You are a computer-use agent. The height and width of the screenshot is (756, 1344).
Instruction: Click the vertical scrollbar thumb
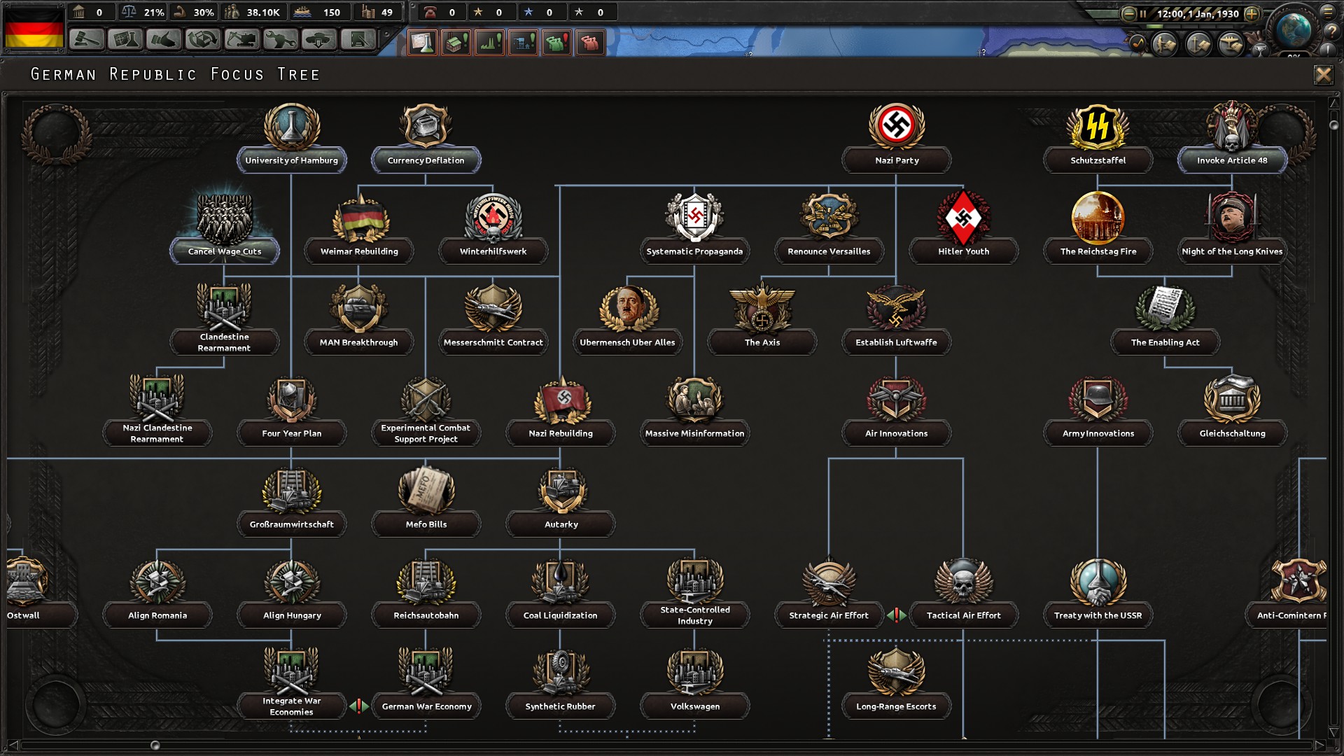pyautogui.click(x=1334, y=125)
